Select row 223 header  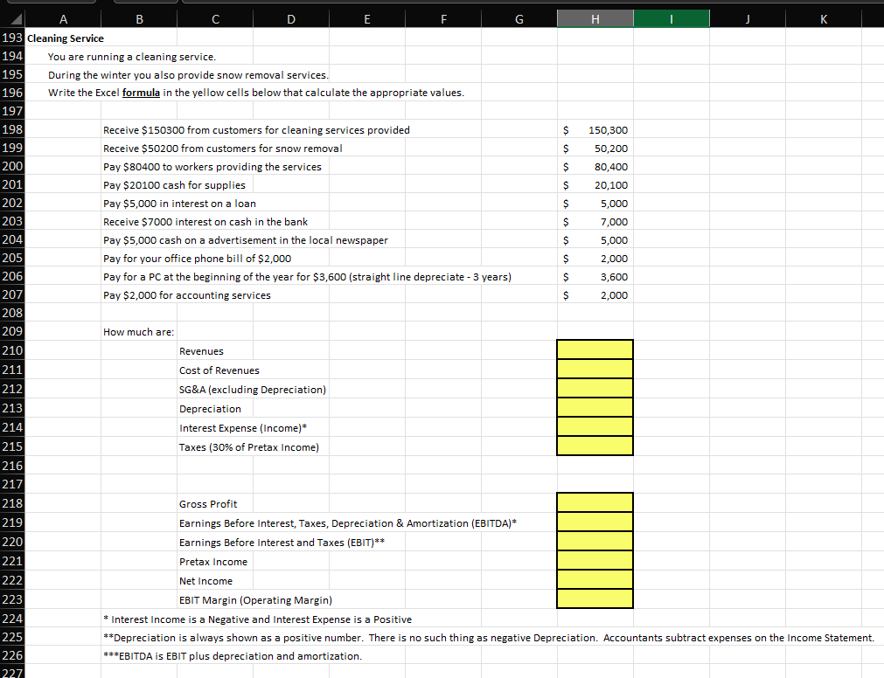point(12,599)
